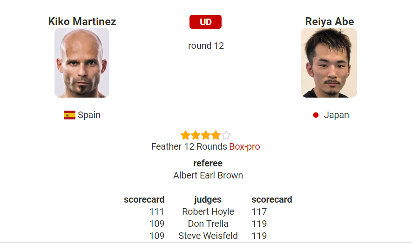
Task: Click judge name Don Trella
Action: tap(208, 224)
